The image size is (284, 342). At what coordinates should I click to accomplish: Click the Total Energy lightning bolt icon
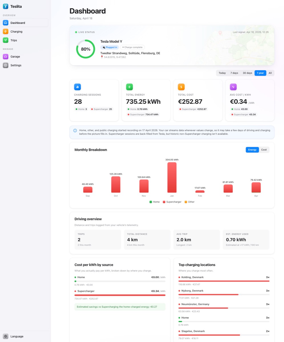click(130, 87)
